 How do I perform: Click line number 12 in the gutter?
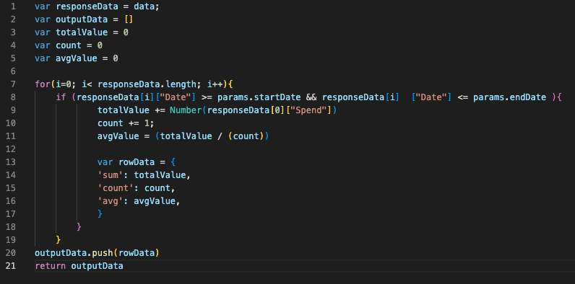tap(11, 149)
